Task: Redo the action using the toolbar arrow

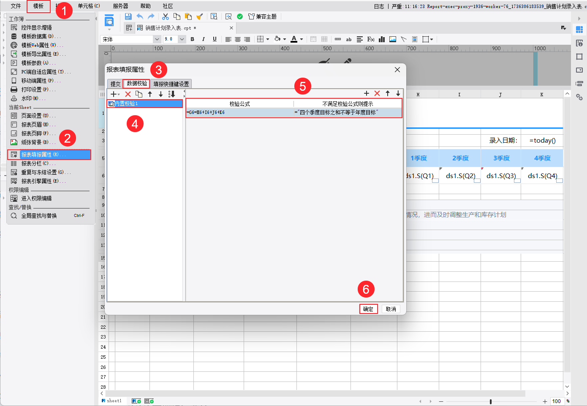Action: [151, 16]
